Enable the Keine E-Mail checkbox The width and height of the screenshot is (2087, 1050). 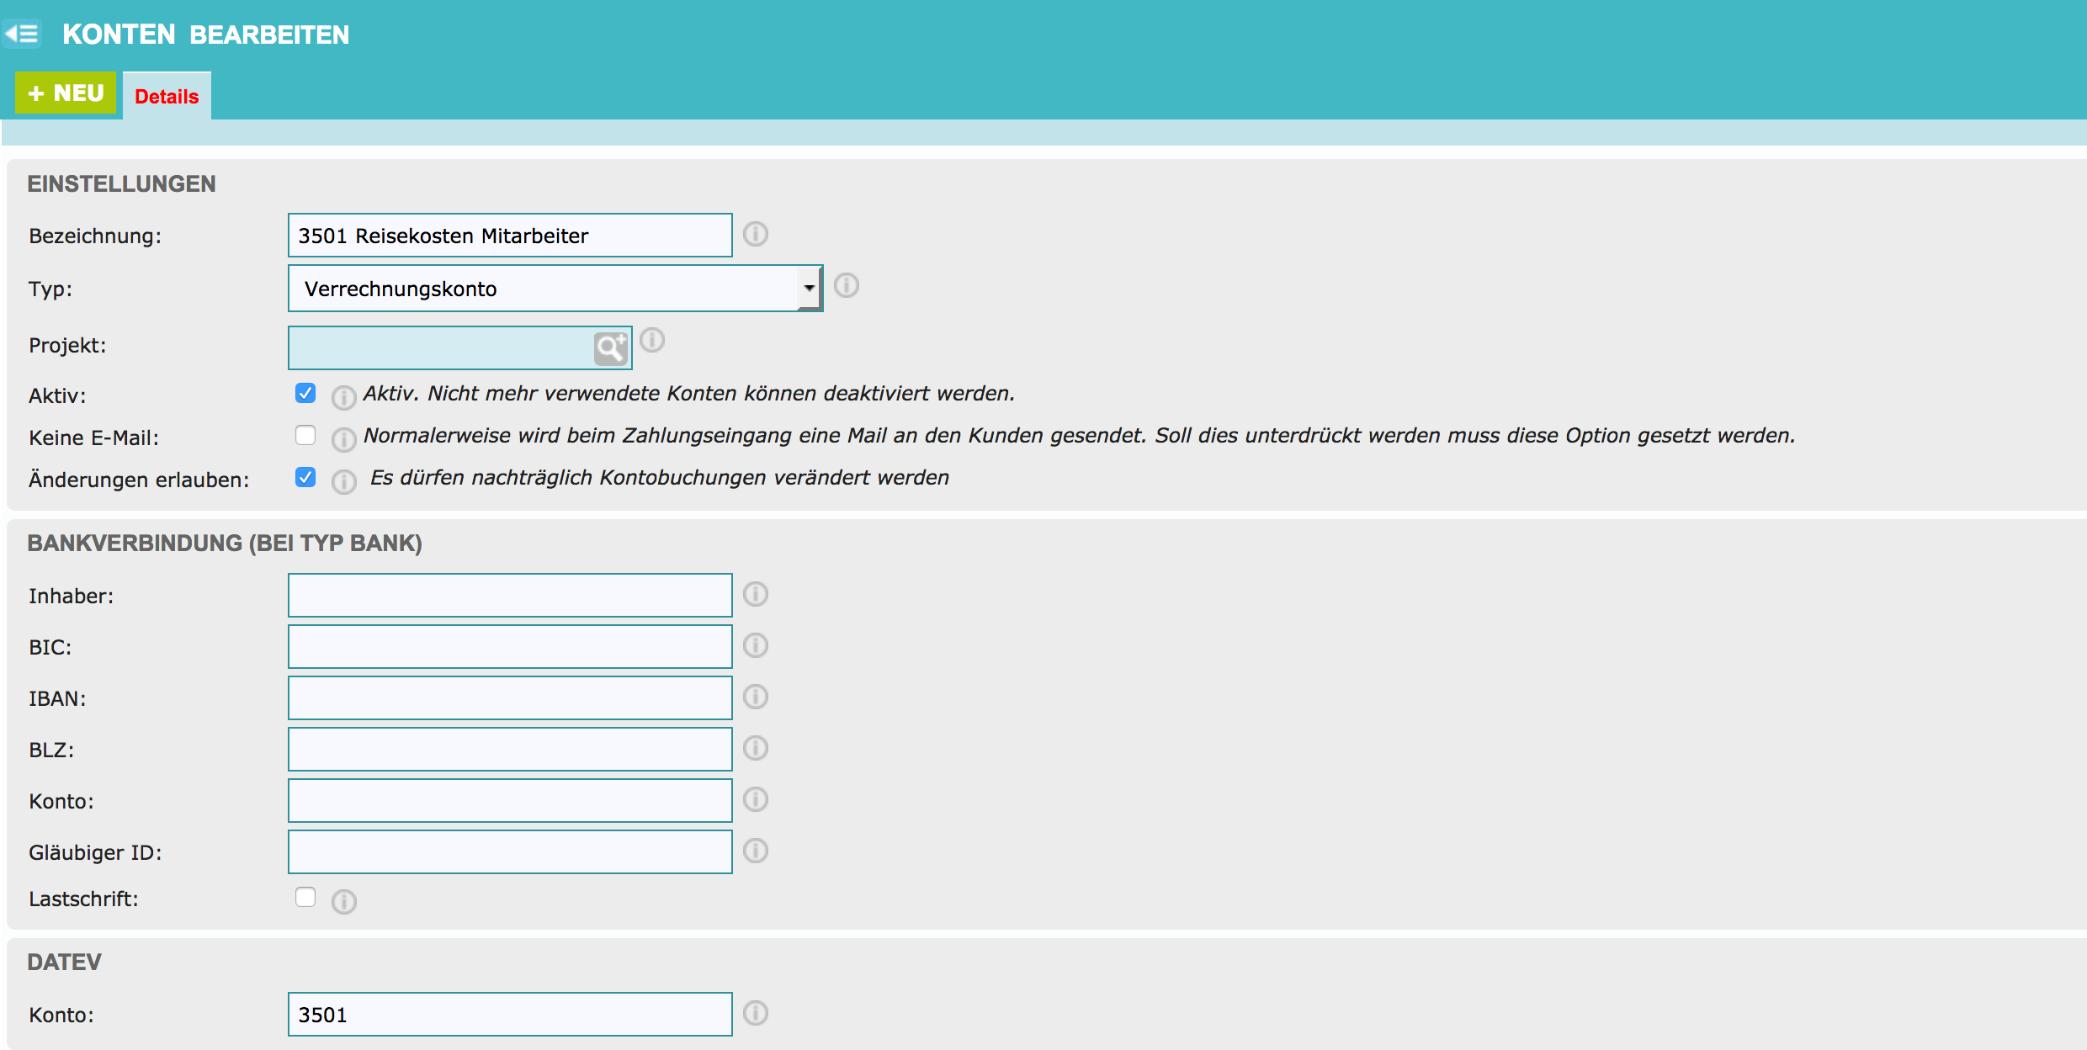point(305,435)
